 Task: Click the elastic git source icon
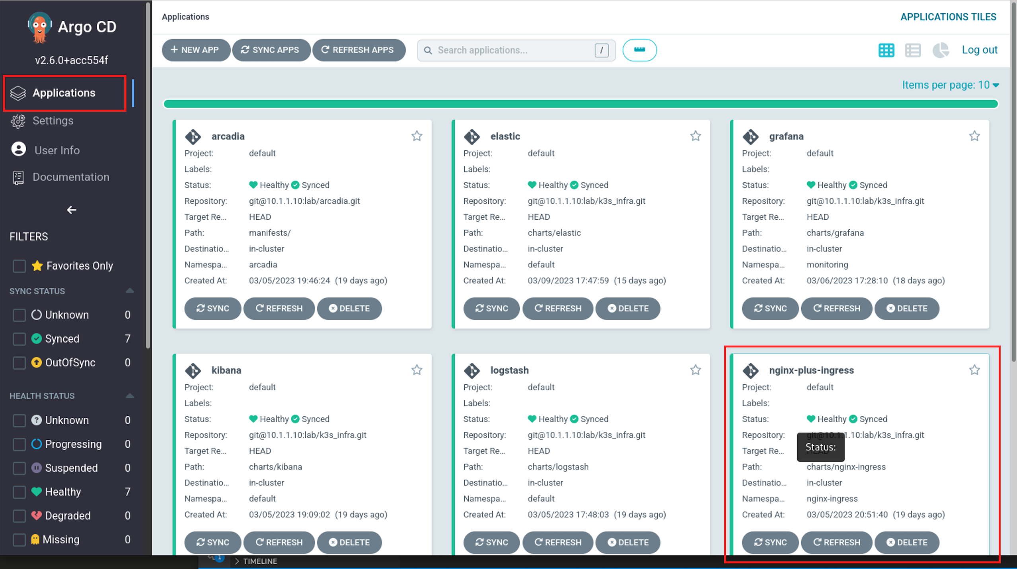pyautogui.click(x=472, y=136)
